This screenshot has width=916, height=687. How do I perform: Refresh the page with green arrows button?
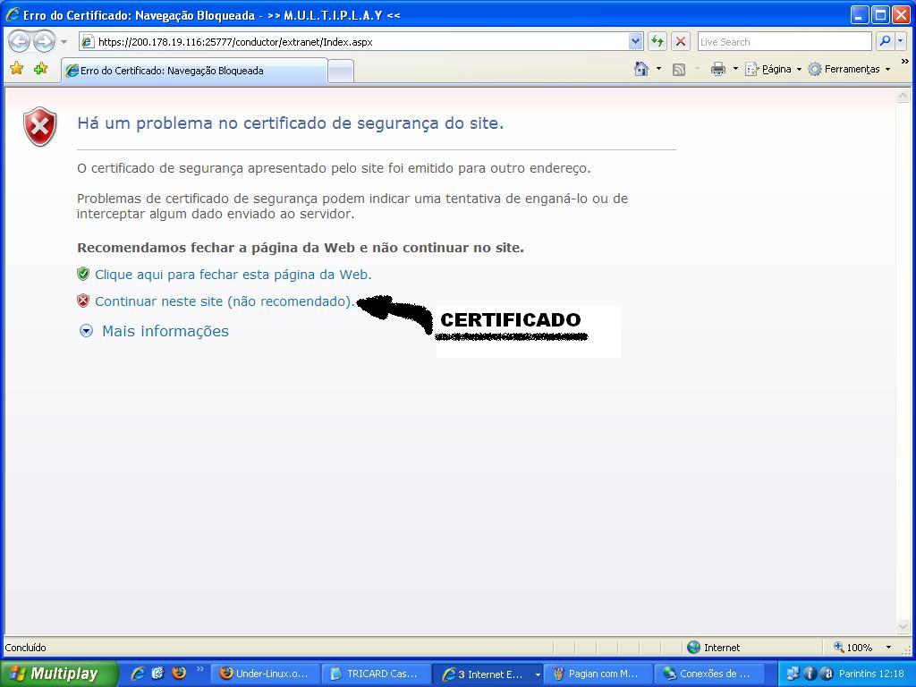pyautogui.click(x=657, y=41)
